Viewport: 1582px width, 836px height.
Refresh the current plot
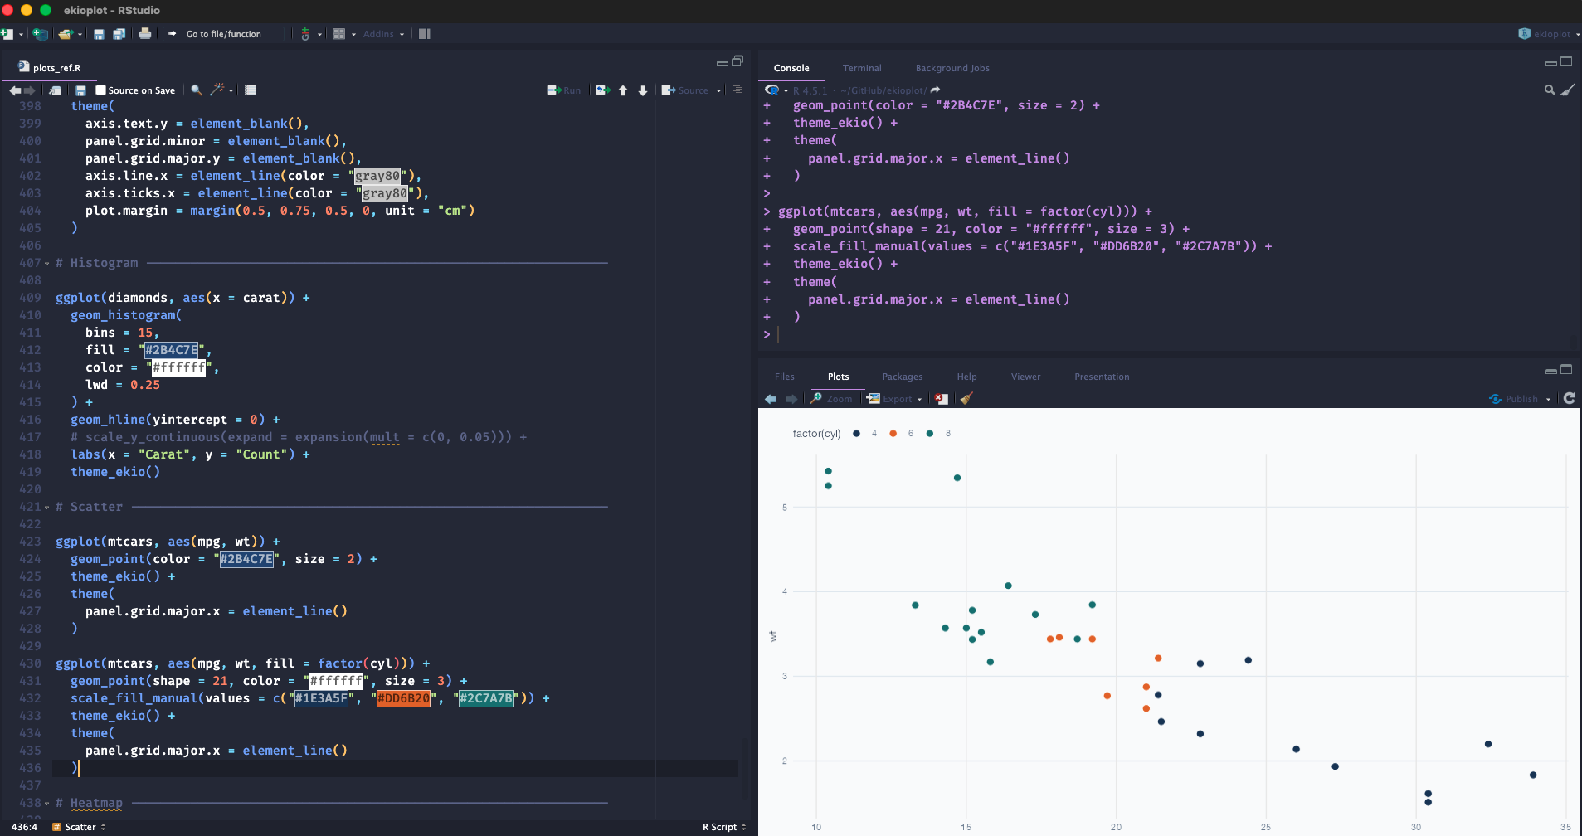coord(1569,399)
